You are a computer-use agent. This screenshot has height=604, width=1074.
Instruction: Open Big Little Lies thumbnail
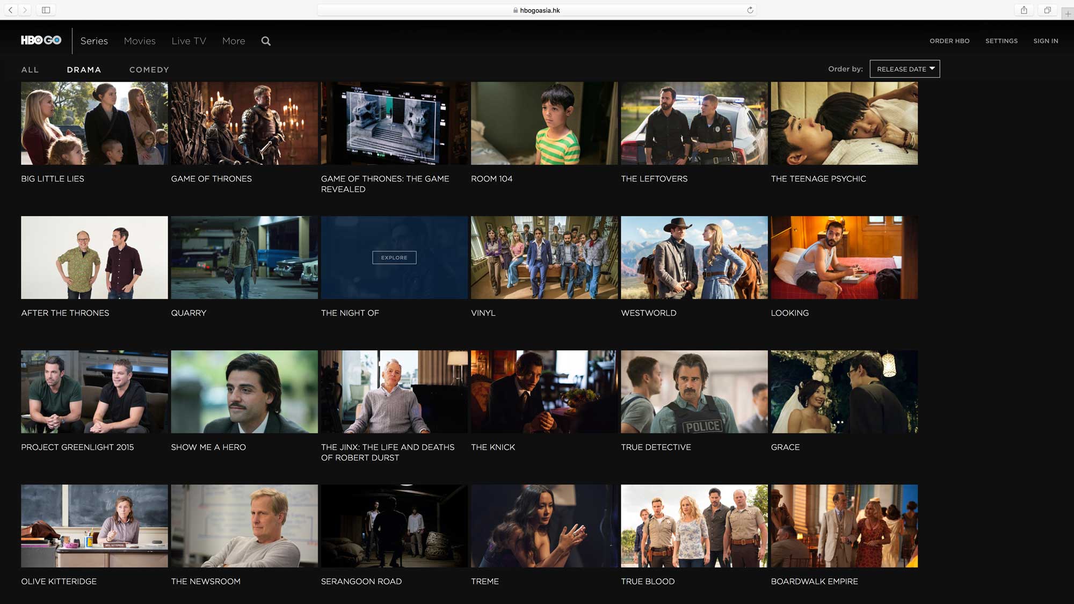coord(95,123)
